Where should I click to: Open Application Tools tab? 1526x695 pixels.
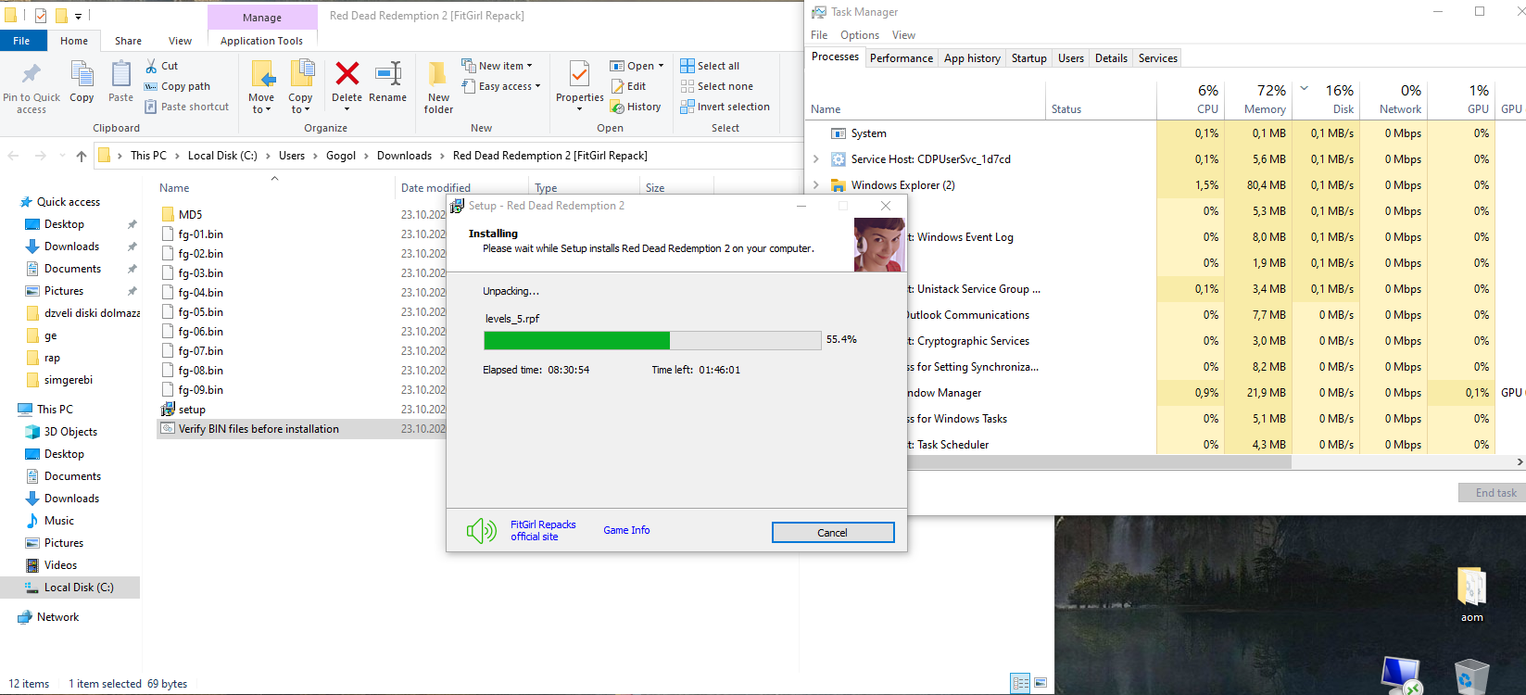click(x=261, y=41)
